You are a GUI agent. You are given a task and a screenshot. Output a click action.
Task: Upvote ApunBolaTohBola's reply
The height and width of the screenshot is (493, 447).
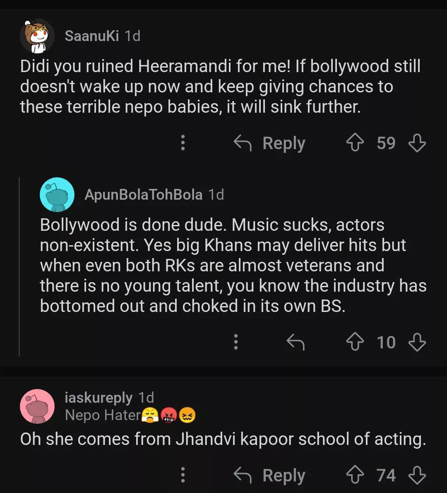[x=355, y=343]
